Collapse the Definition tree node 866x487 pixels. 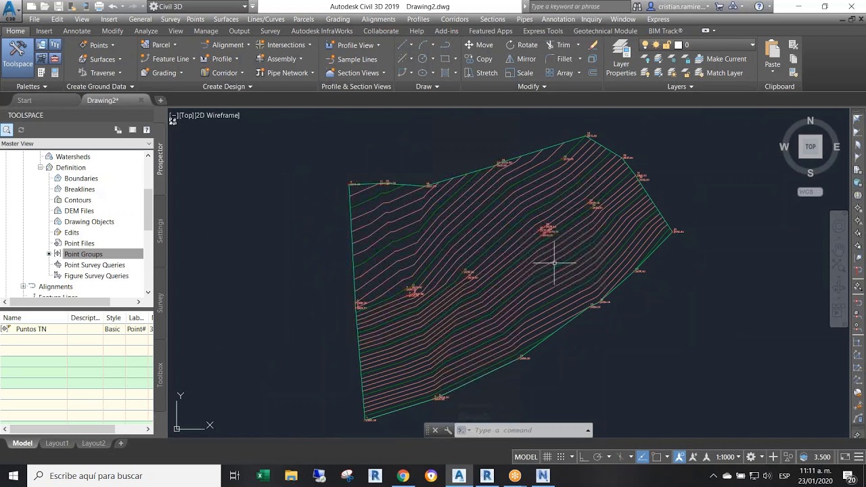(40, 168)
